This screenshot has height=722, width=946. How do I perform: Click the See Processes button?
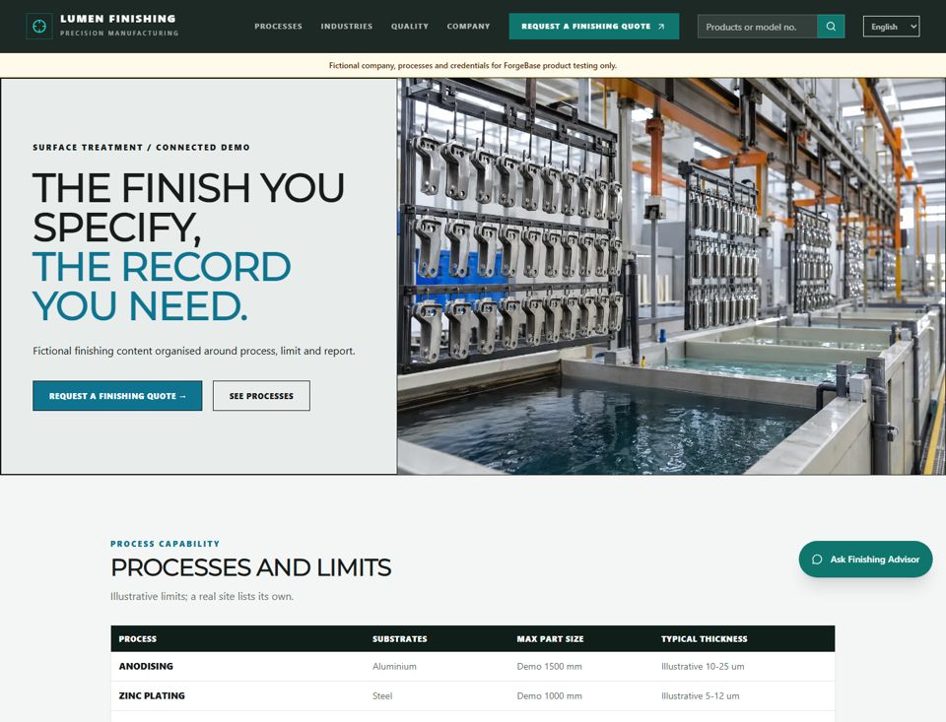261,396
